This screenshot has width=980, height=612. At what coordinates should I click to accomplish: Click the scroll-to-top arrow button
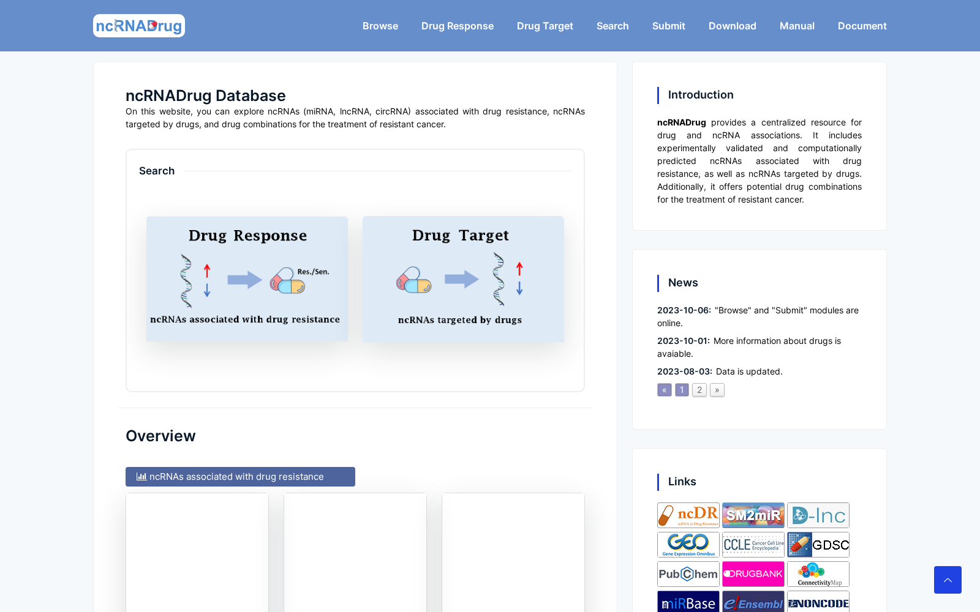948,580
